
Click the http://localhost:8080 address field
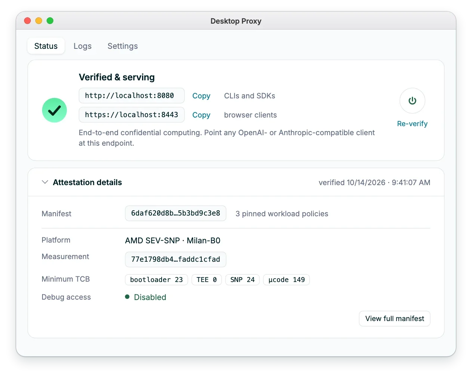tap(132, 96)
